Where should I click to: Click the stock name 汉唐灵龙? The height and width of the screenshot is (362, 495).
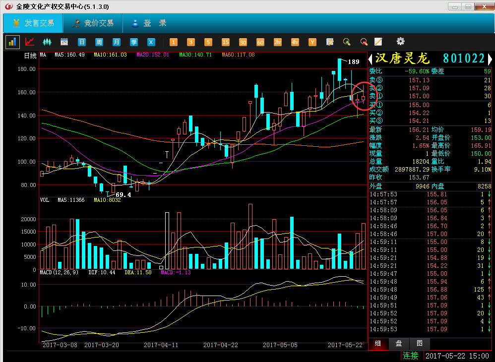pyautogui.click(x=403, y=59)
